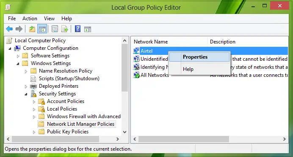
Task: Select the Airtel network row
Action: point(210,51)
